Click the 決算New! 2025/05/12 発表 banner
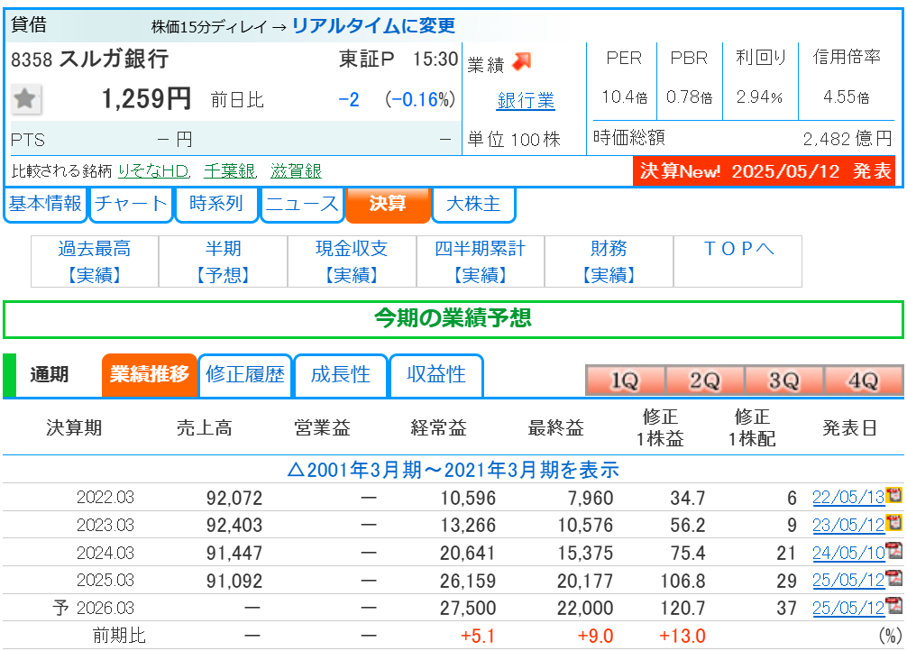This screenshot has height=651, width=907. [x=765, y=171]
